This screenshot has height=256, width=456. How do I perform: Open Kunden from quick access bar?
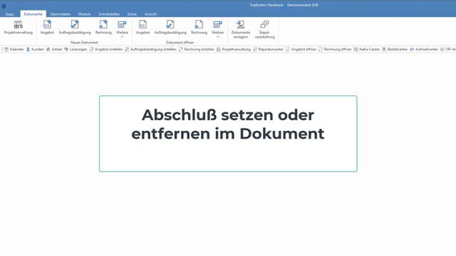click(35, 49)
